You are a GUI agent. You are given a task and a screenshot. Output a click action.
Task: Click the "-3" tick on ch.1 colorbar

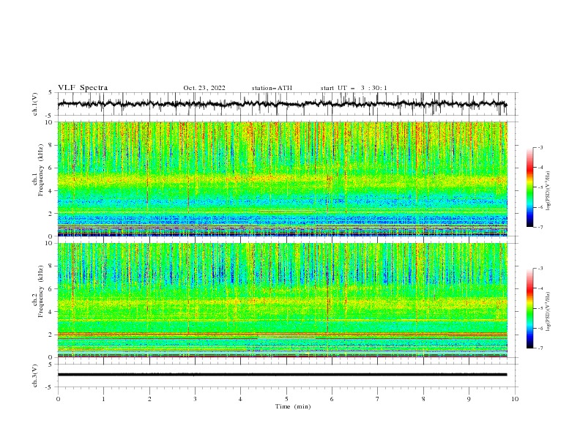click(540, 147)
